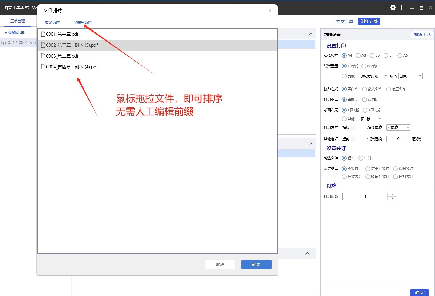Tick the 塑封 checkbox

353,139
